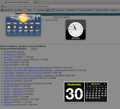Open the Agriculture agenda link
The image size is (120, 109).
pos(9,57)
